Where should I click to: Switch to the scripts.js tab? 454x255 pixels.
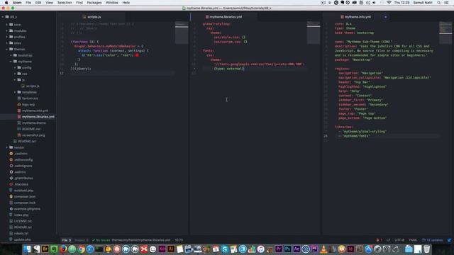92,17
